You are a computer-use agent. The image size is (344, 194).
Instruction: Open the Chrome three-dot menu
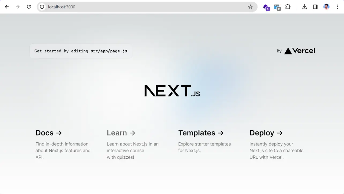coord(337,7)
